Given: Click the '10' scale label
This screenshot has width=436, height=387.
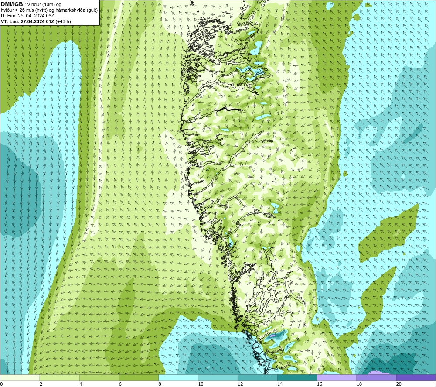Looking at the screenshot, I should (201, 384).
